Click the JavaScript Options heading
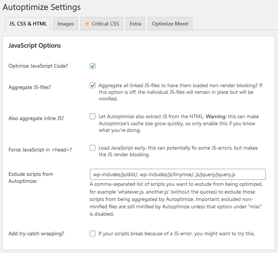The image size is (278, 253). tap(35, 45)
